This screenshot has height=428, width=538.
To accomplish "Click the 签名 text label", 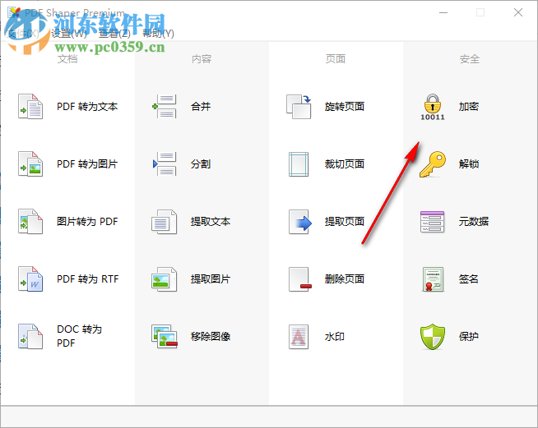I will 469,279.
